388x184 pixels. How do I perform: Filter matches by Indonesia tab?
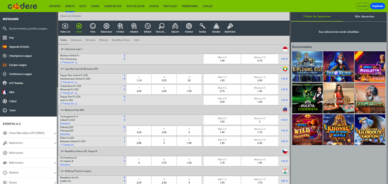(76, 40)
